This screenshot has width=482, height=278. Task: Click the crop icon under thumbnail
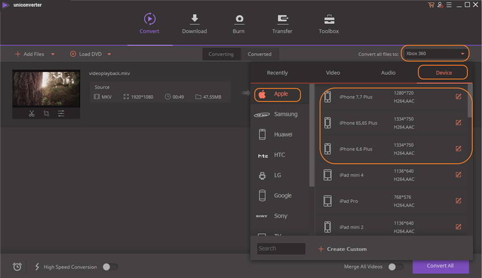point(46,114)
